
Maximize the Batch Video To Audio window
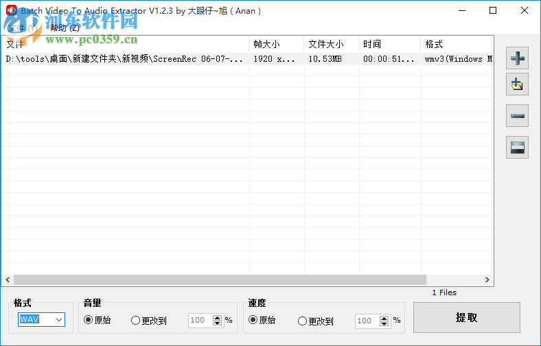coord(493,11)
